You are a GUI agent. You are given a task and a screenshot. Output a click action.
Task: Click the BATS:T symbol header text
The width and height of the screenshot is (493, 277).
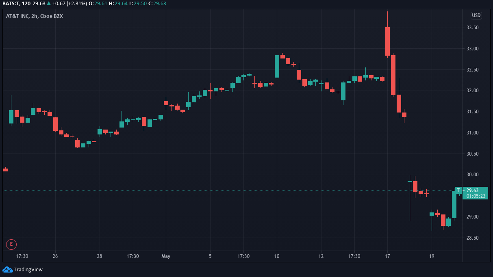pos(16,3)
